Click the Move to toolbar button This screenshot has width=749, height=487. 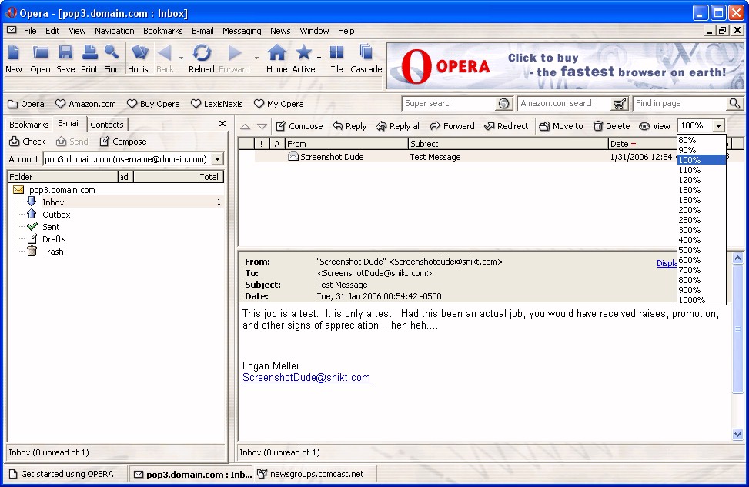pyautogui.click(x=561, y=126)
